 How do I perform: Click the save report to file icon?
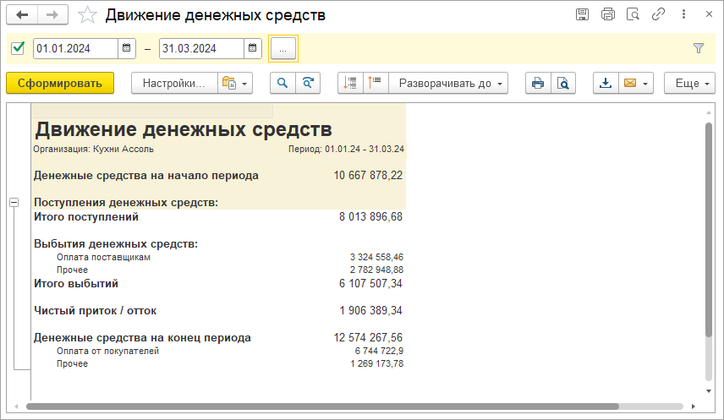click(x=606, y=83)
